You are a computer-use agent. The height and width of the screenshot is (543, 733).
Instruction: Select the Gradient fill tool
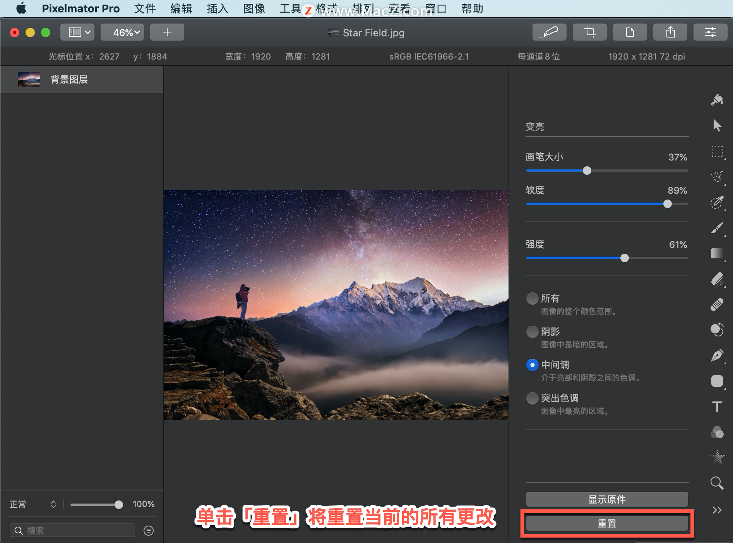(x=717, y=253)
